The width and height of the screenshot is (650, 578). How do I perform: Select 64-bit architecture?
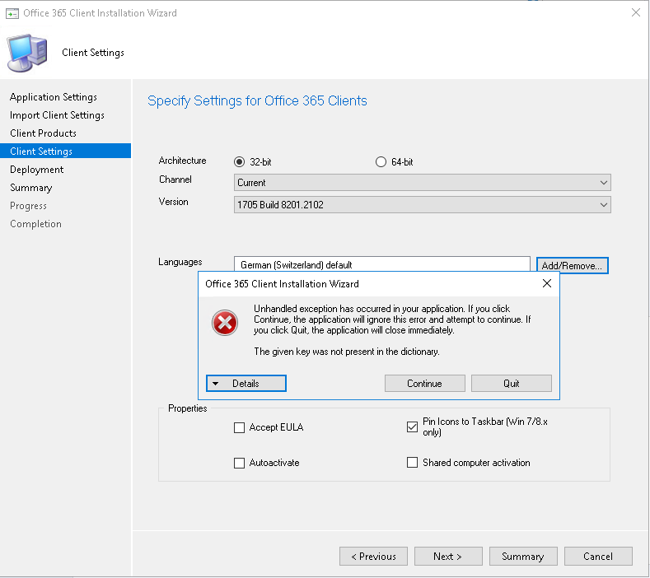381,161
